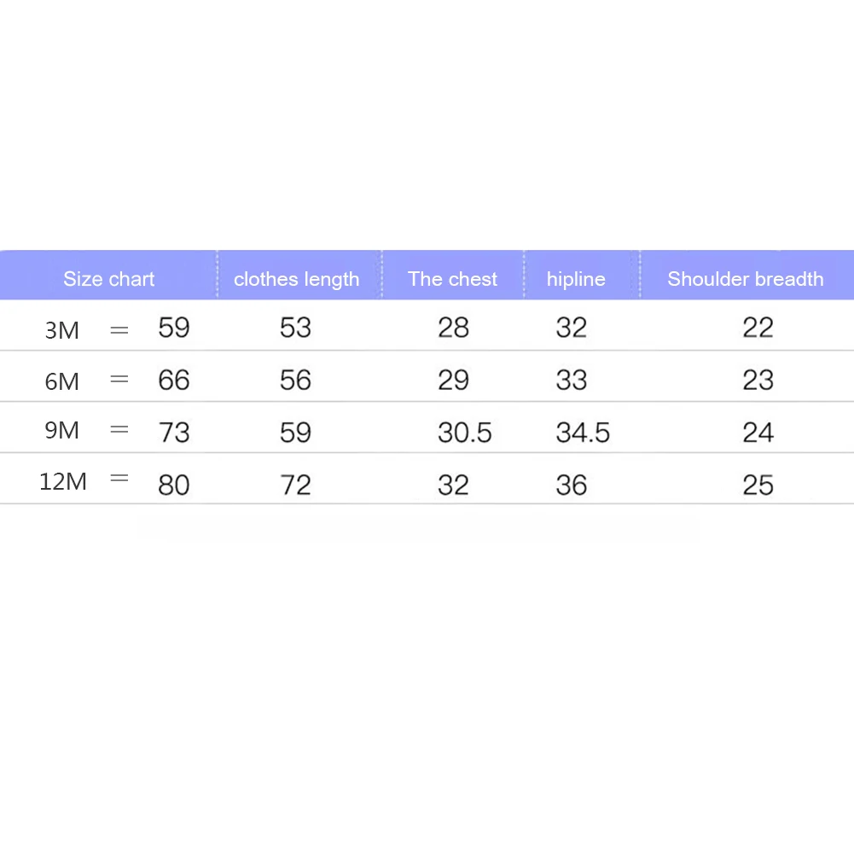The image size is (854, 854).
Task: Click the equals sign in 6M row
Action: coord(119,379)
